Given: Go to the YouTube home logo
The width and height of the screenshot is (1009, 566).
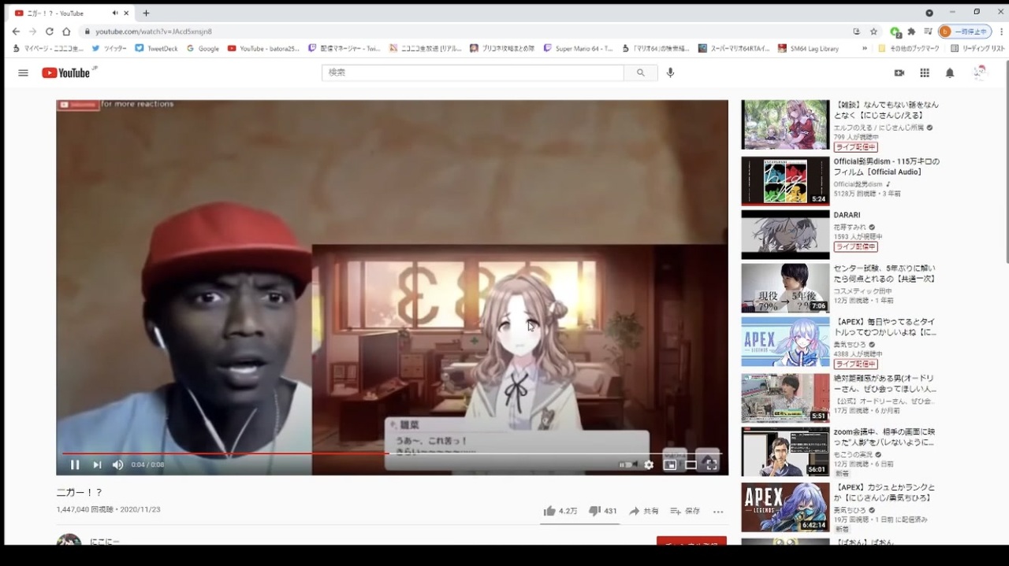Looking at the screenshot, I should coord(68,72).
